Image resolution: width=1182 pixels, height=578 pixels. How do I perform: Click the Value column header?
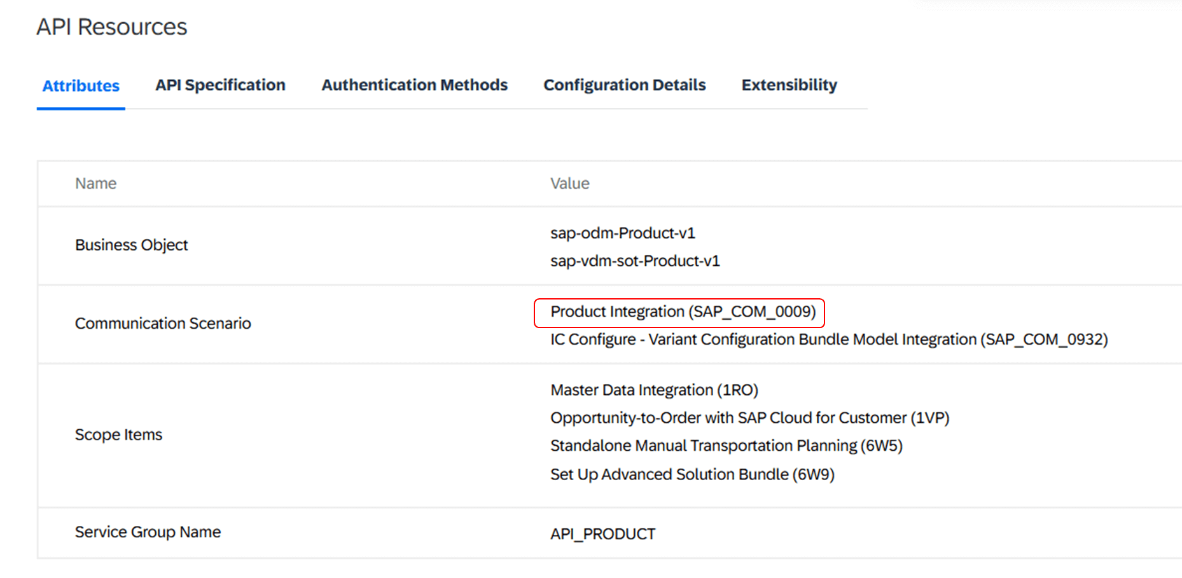point(569,184)
